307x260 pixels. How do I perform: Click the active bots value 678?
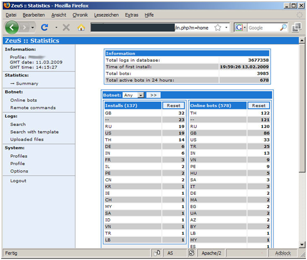tap(264, 80)
